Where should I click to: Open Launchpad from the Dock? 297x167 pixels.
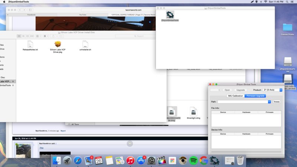coord(67,161)
